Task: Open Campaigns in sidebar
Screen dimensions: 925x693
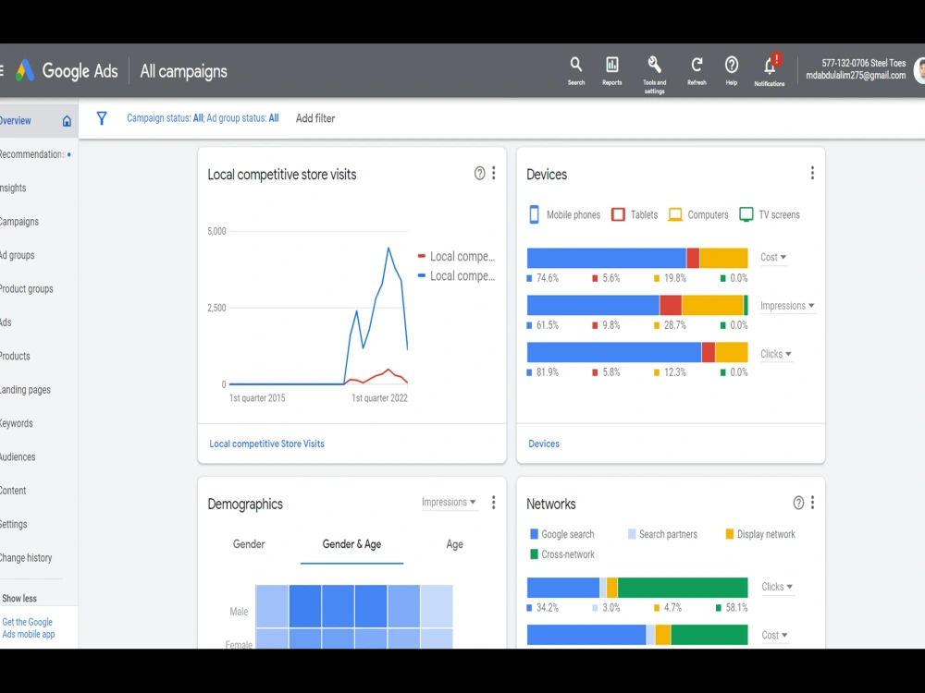Action: point(19,222)
